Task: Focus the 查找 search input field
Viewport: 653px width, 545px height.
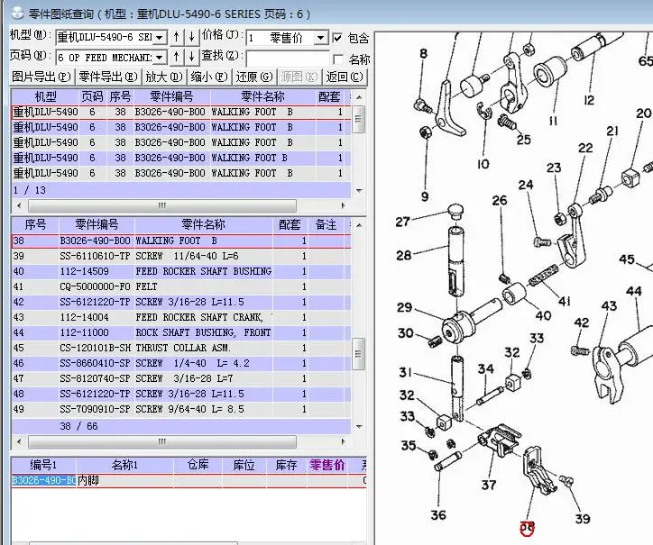Action: [288, 59]
